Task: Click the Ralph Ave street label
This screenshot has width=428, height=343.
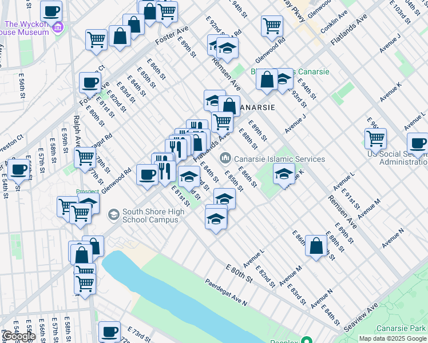Action: pos(77,131)
